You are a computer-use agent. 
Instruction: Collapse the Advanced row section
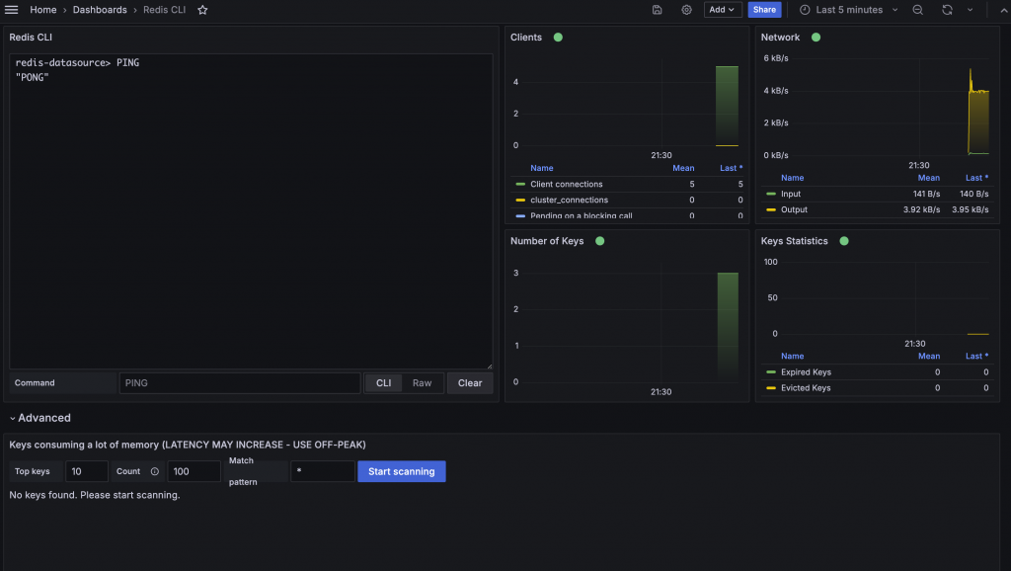(x=39, y=418)
